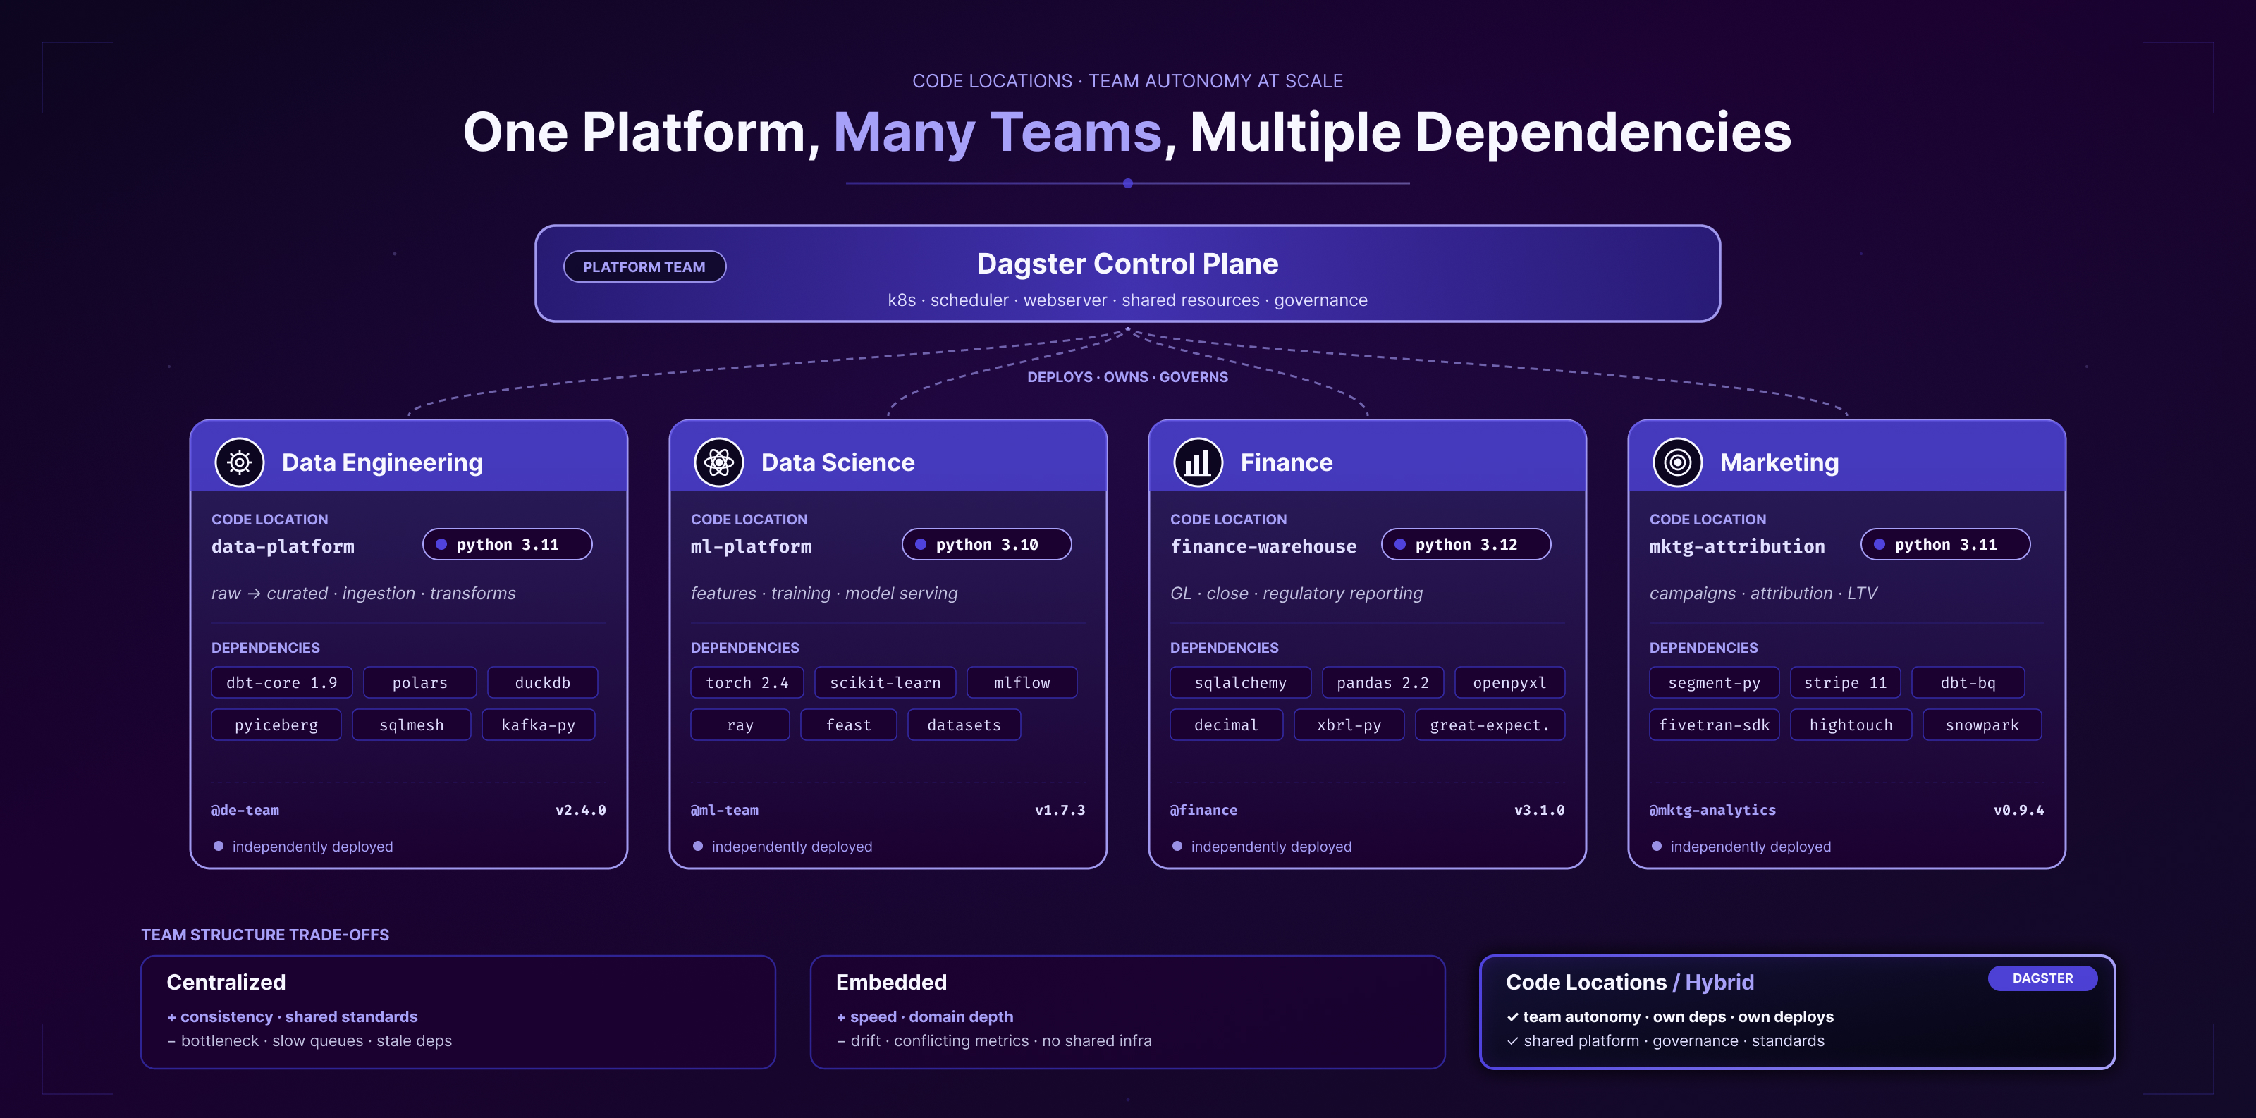Viewport: 2256px width, 1118px height.
Task: Click the DEPLOYS · OWNS · GOVERNS label
Action: (x=1127, y=377)
